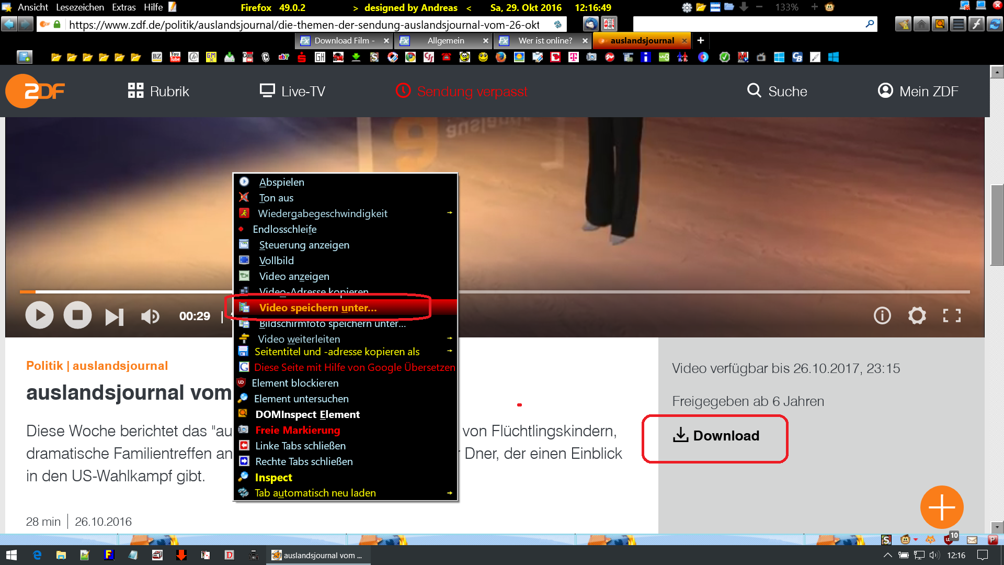Choose Video speichern unter menu entry
Screen dimensions: 1004x565
click(317, 308)
